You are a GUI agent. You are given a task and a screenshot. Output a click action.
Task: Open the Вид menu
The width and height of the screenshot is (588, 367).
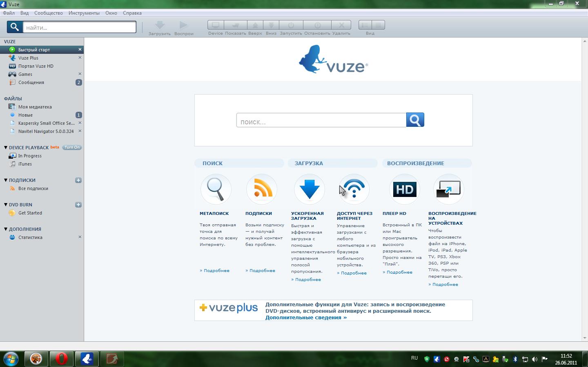pos(24,13)
